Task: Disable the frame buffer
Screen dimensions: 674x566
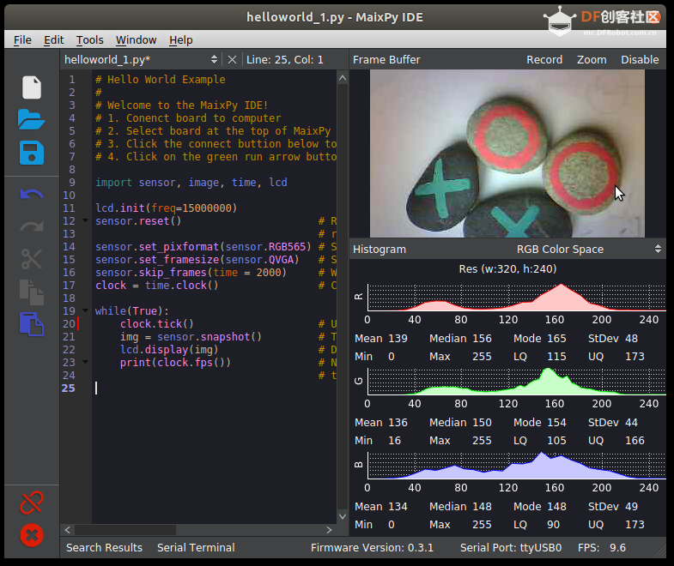Action: click(x=640, y=60)
